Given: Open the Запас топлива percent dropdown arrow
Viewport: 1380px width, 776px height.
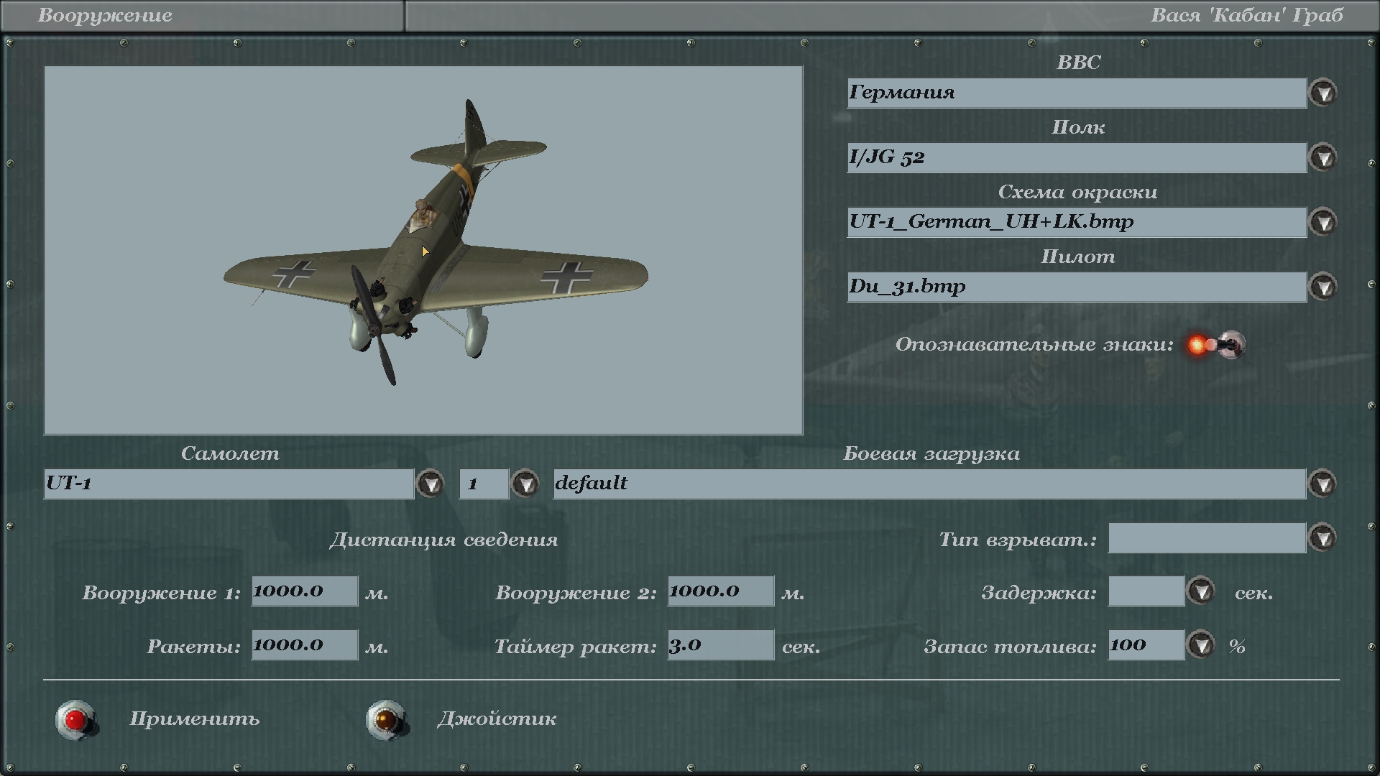Looking at the screenshot, I should point(1200,645).
